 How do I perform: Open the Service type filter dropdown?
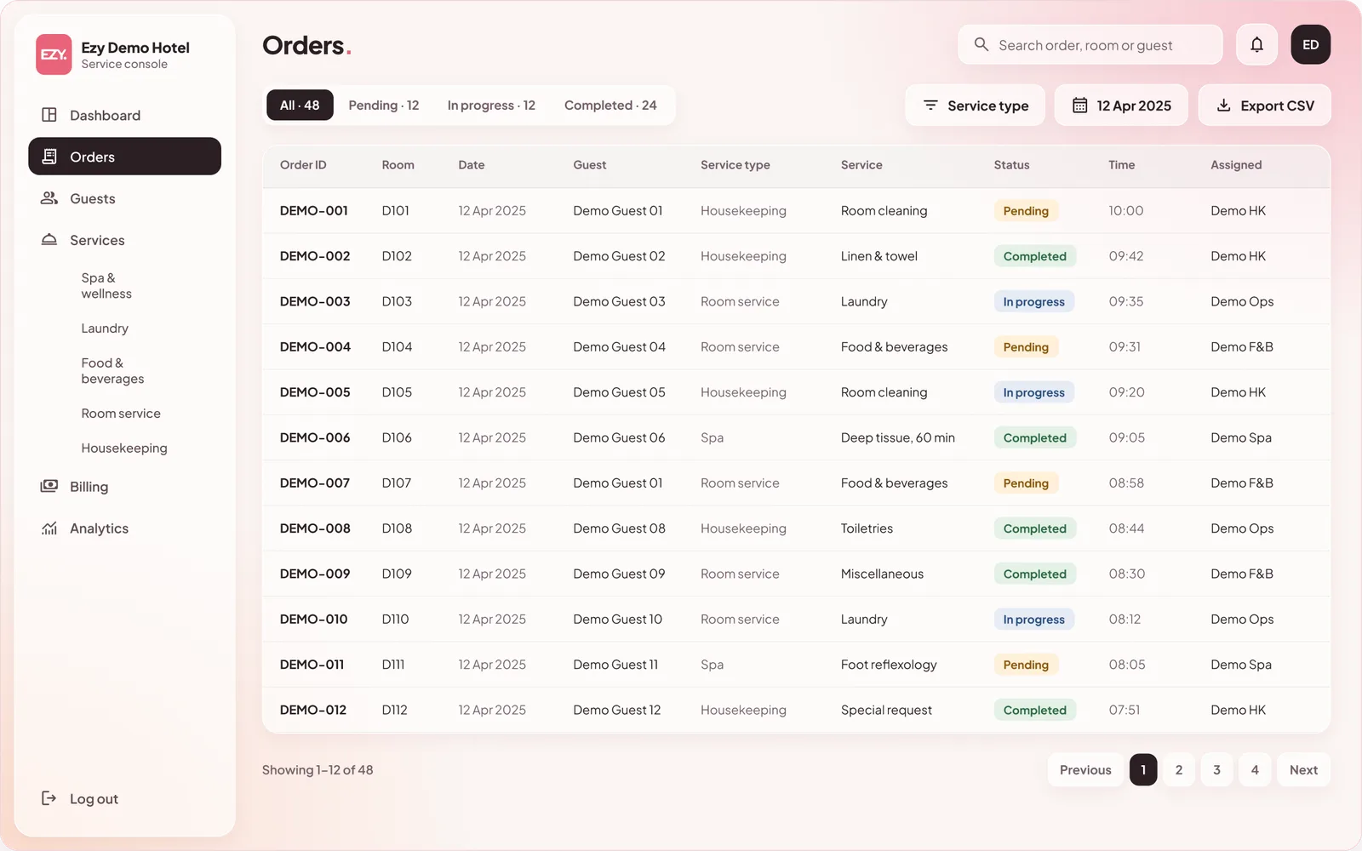tap(975, 106)
